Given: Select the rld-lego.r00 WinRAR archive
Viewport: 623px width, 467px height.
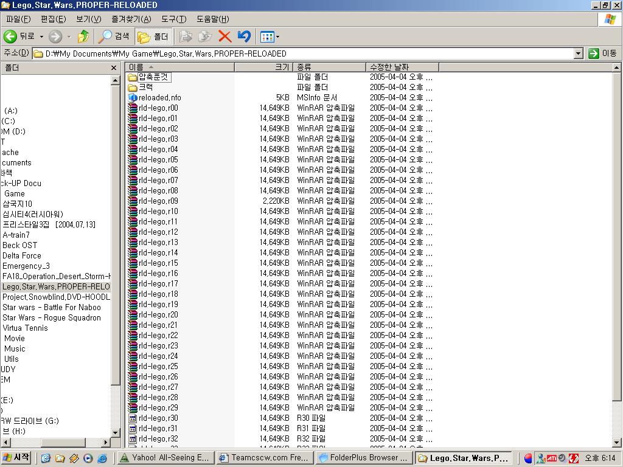Looking at the screenshot, I should coord(158,108).
